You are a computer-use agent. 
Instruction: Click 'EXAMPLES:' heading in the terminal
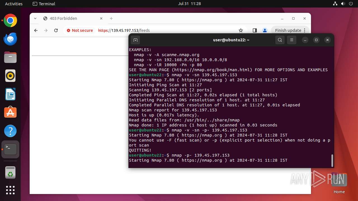click(x=140, y=50)
